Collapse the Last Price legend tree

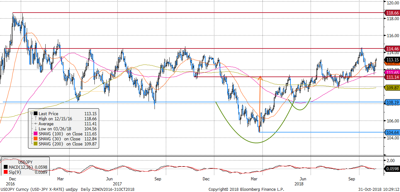tap(31, 113)
